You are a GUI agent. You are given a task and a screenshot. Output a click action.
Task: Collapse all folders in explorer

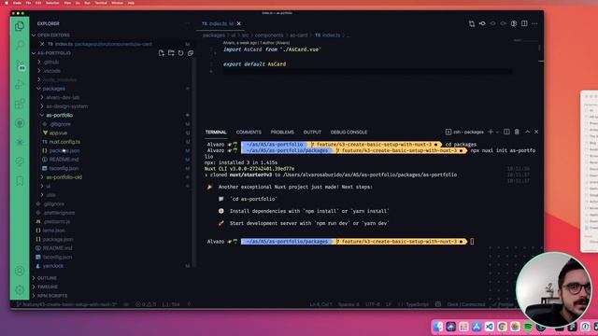pos(191,53)
